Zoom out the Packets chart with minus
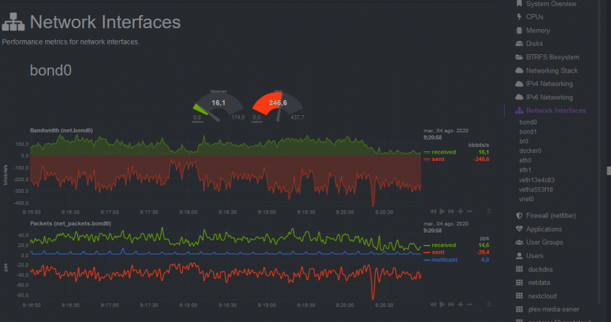611x322 pixels. click(x=469, y=304)
